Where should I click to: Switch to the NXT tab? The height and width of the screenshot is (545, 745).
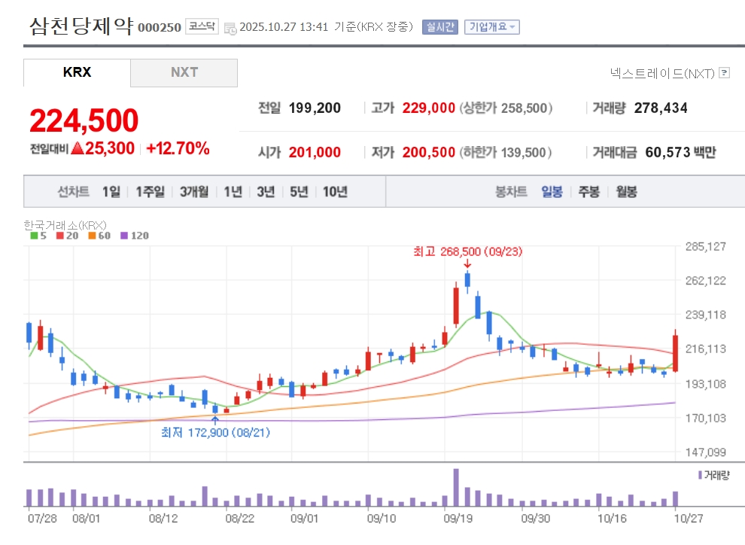coord(184,72)
